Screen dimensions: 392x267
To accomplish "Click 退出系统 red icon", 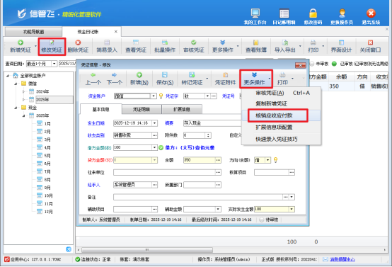I will click(371, 16).
